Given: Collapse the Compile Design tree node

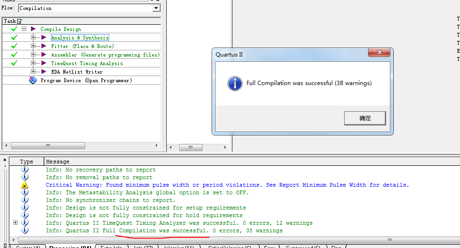Looking at the screenshot, I should pos(24,29).
